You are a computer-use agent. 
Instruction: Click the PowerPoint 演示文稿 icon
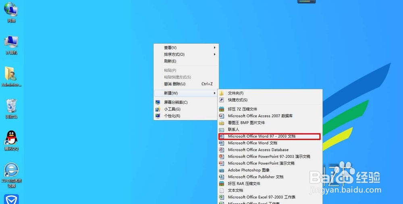pos(221,163)
